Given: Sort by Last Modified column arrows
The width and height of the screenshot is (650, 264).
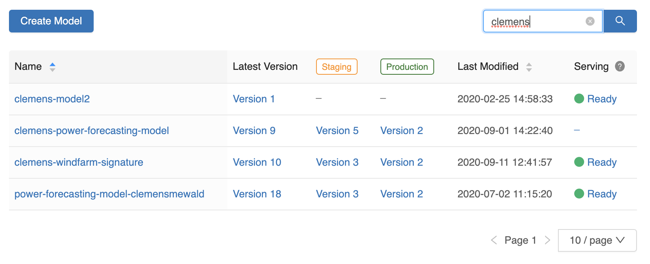Looking at the screenshot, I should [x=529, y=67].
